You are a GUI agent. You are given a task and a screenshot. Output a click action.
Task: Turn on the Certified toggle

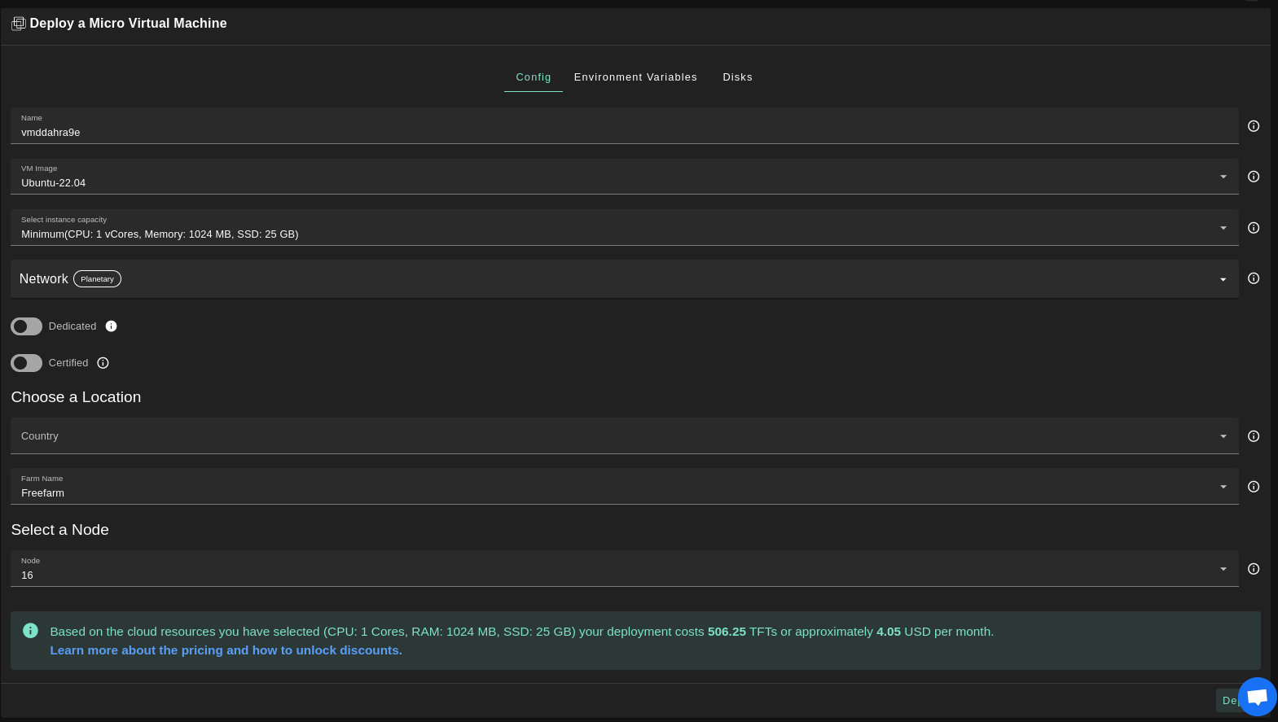tap(26, 363)
